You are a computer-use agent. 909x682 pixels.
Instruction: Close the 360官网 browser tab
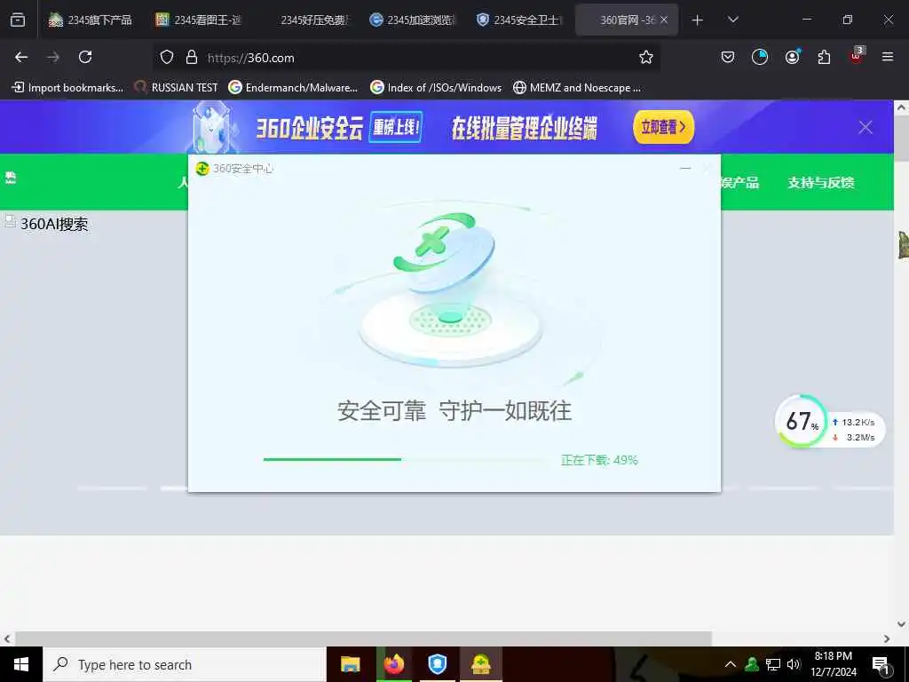(664, 20)
